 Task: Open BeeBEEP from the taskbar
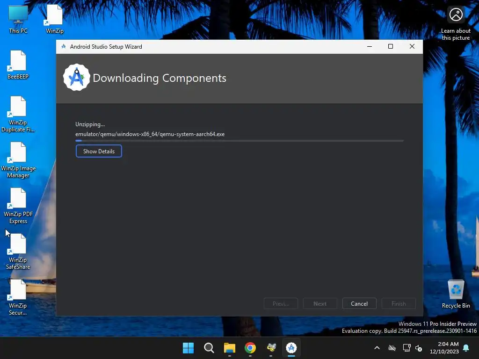tap(271, 348)
